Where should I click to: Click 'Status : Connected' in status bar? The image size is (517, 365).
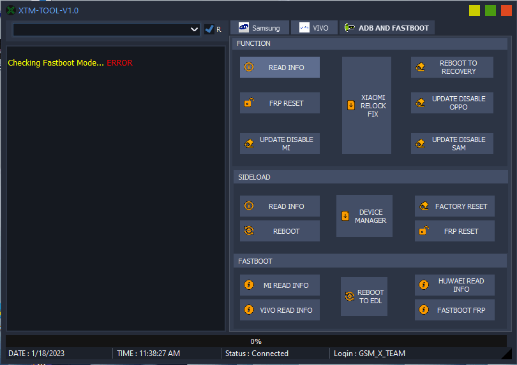click(257, 354)
